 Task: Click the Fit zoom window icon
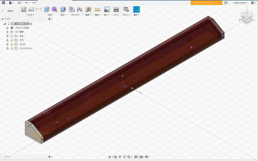pyautogui.click(x=129, y=157)
